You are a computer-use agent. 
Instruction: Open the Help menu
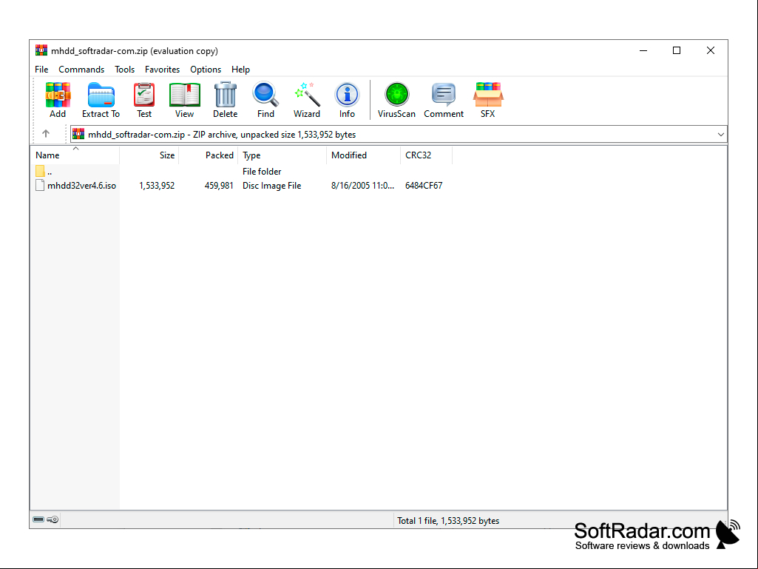[241, 70]
